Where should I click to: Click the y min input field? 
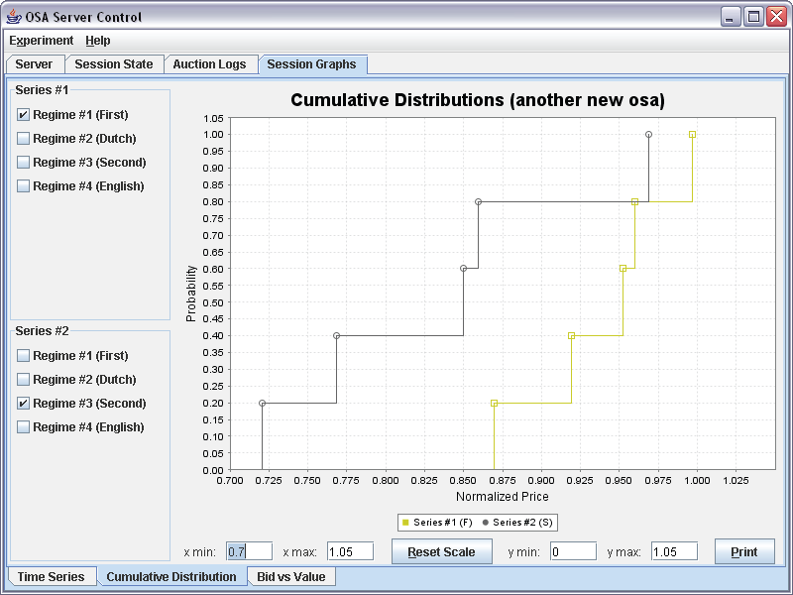click(574, 551)
